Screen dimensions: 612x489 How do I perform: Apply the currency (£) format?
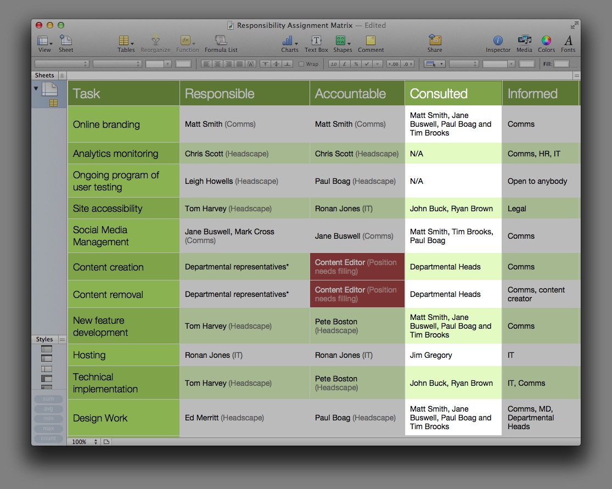tap(345, 64)
